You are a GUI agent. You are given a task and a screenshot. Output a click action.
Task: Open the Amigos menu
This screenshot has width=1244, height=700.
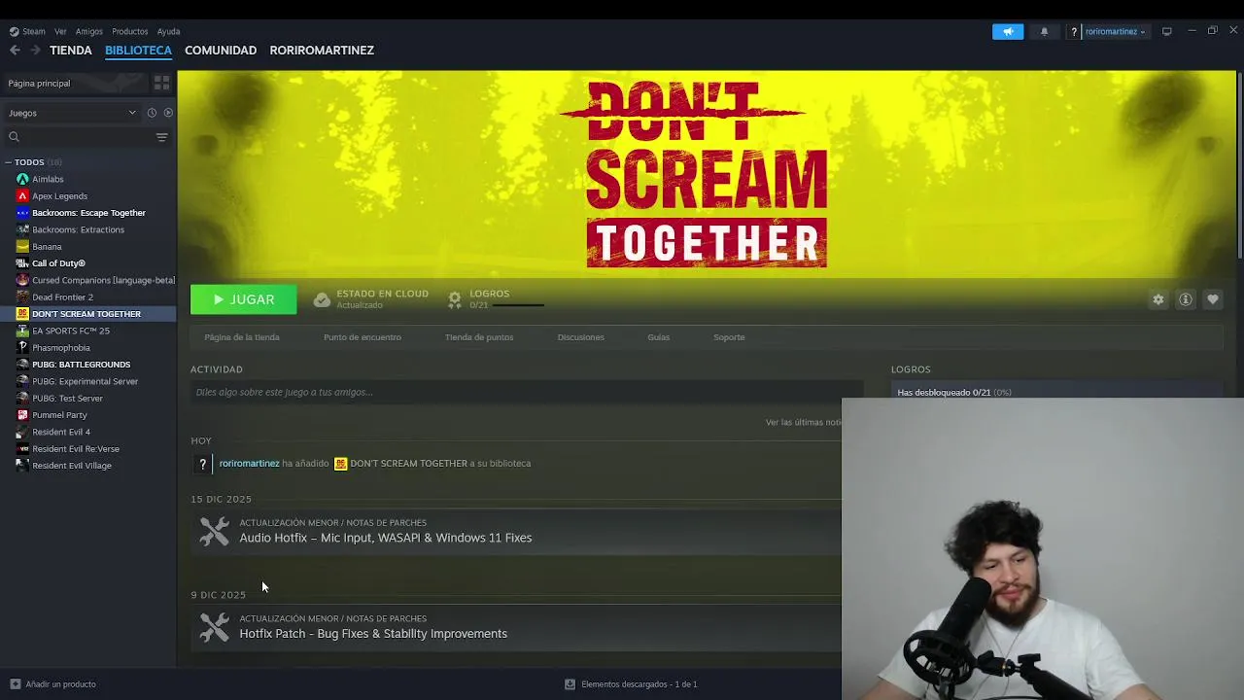pyautogui.click(x=89, y=31)
